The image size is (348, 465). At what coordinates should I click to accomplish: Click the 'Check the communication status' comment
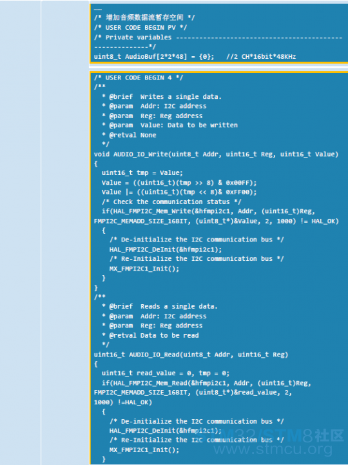(x=171, y=202)
